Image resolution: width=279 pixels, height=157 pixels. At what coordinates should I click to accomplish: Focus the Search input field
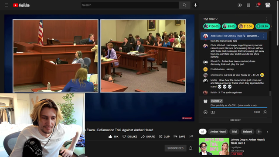pyautogui.click(x=130, y=5)
